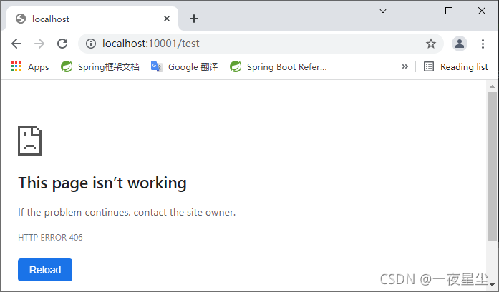Open the Spring框架文档 bookmark
The width and height of the screenshot is (499, 292).
point(100,67)
